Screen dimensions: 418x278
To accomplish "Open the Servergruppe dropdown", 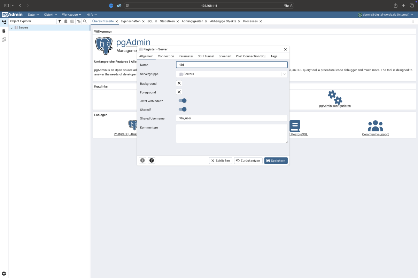I will (x=232, y=74).
